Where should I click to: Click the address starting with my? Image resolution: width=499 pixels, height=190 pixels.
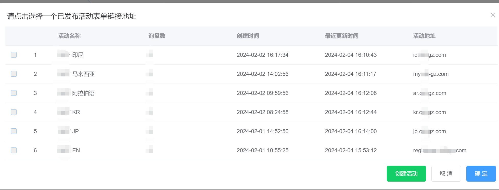[x=431, y=74]
